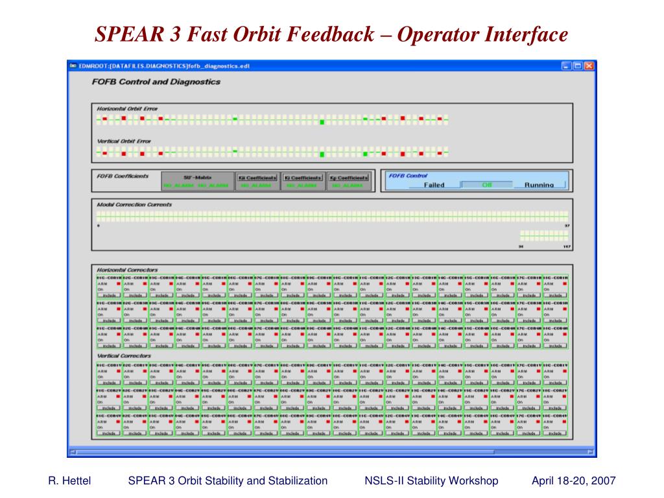The width and height of the screenshot is (664, 498).
Task: Click Include under 01G-COR4H
Action: tap(109, 346)
